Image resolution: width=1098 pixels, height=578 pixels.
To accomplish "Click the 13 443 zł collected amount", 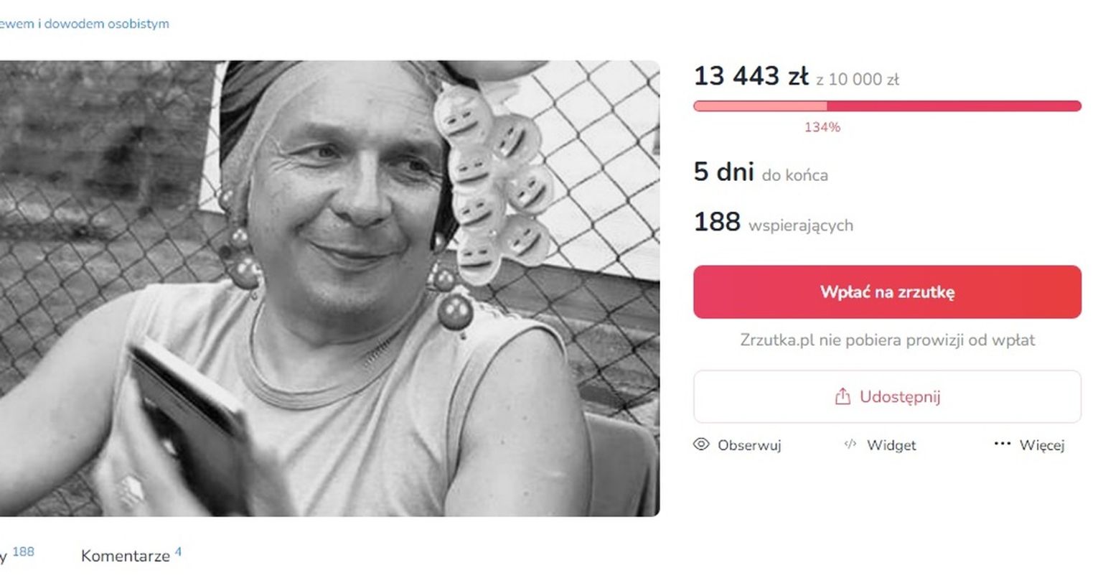I will point(751,75).
